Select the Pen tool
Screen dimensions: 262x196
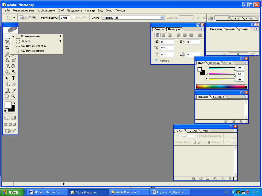pyautogui.click(x=7, y=84)
